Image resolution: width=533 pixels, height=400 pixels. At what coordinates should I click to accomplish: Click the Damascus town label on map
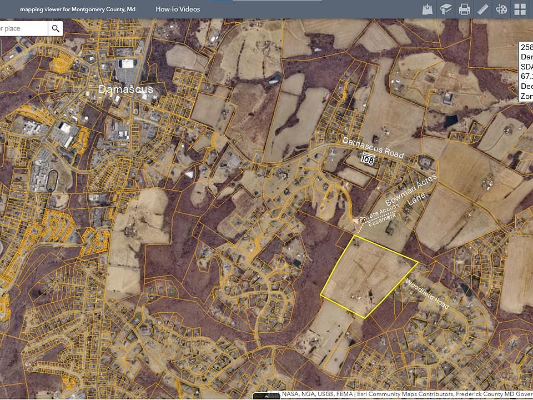(125, 89)
